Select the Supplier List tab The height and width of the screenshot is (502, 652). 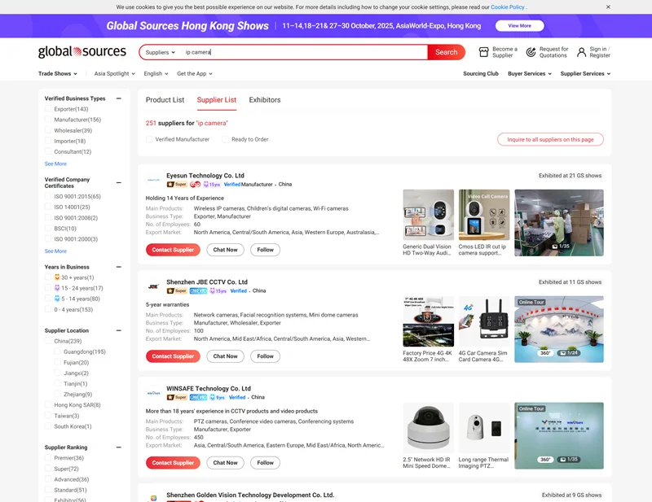pyautogui.click(x=217, y=100)
